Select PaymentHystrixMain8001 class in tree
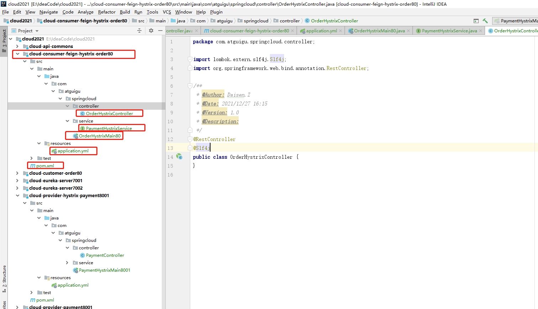 [x=105, y=270]
